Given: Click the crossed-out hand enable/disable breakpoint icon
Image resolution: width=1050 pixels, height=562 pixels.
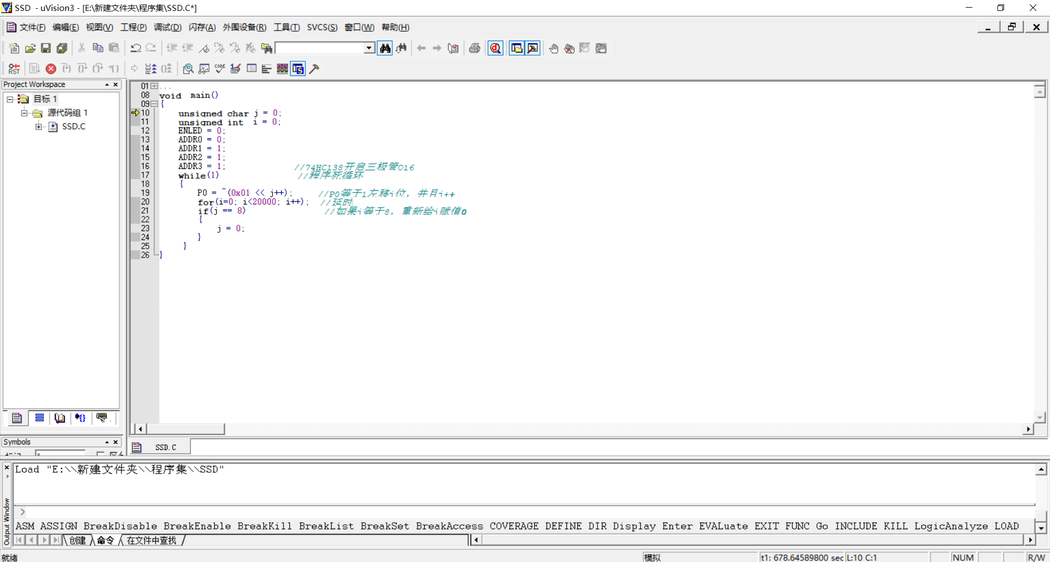Looking at the screenshot, I should [x=569, y=48].
